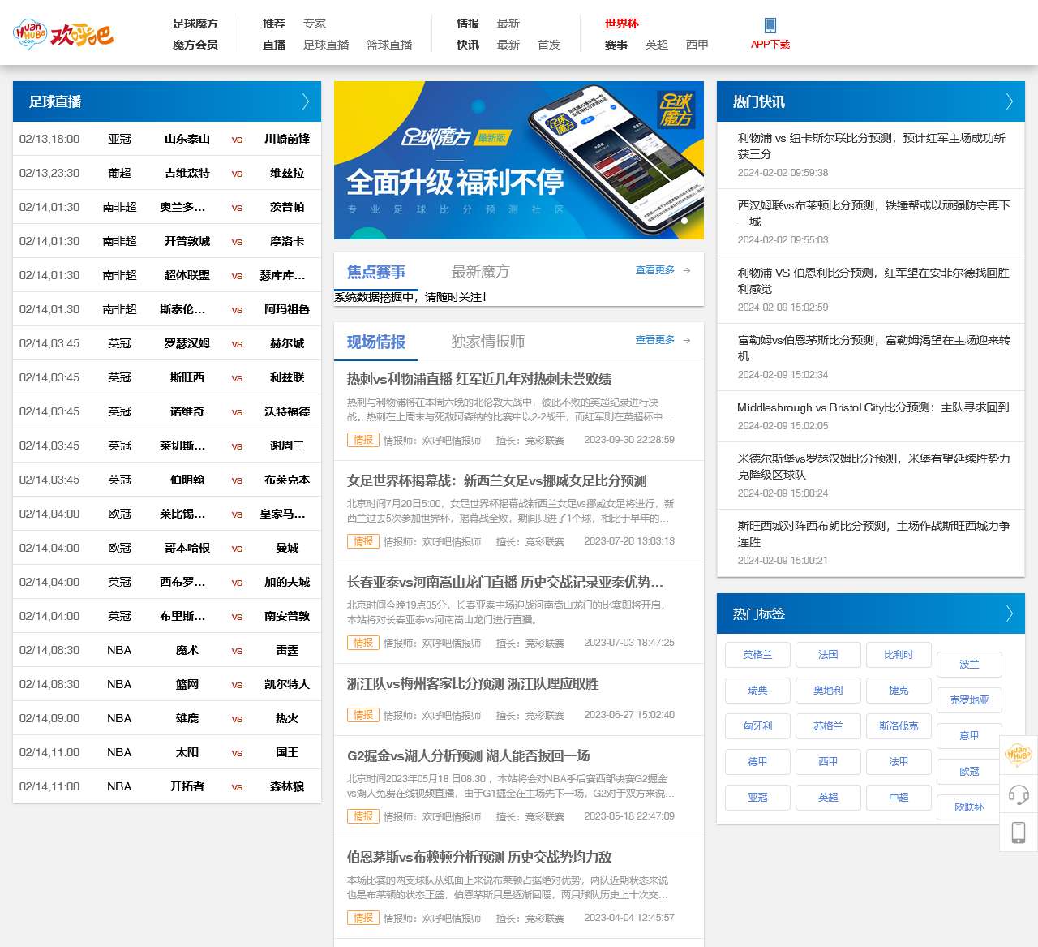1038x947 pixels.
Task: Open the 足球魔方 upgrade banner
Action: (x=519, y=160)
